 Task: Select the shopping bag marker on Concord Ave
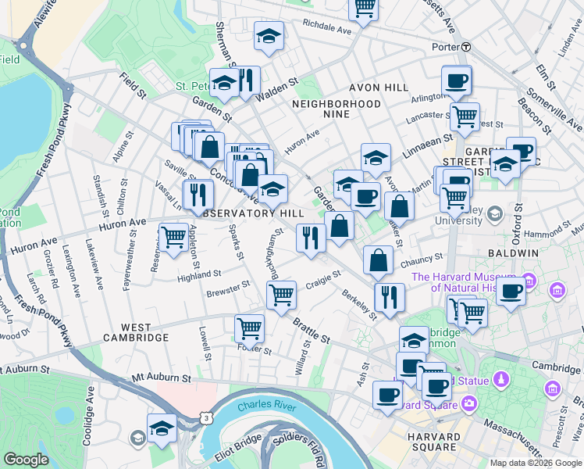coord(251,177)
